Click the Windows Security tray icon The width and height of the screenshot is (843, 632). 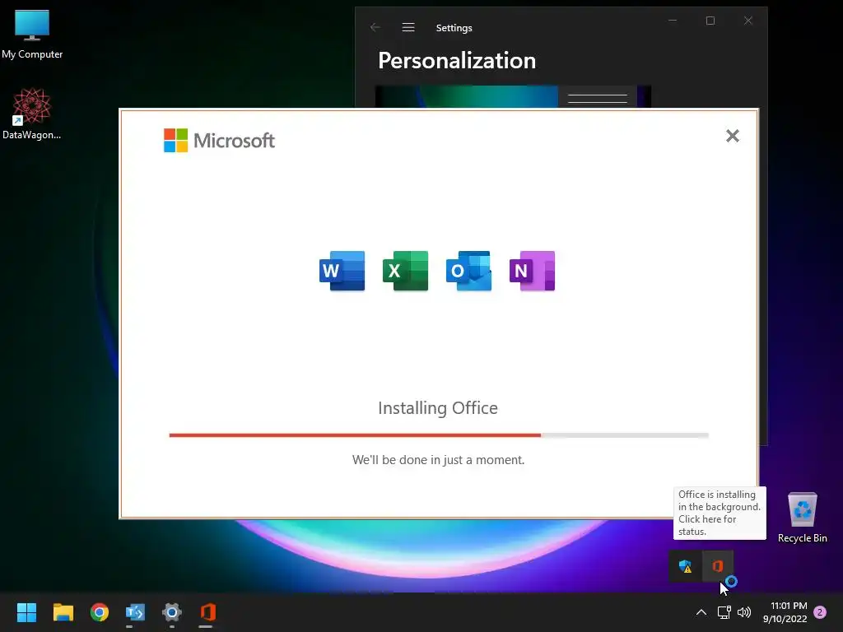click(x=685, y=566)
